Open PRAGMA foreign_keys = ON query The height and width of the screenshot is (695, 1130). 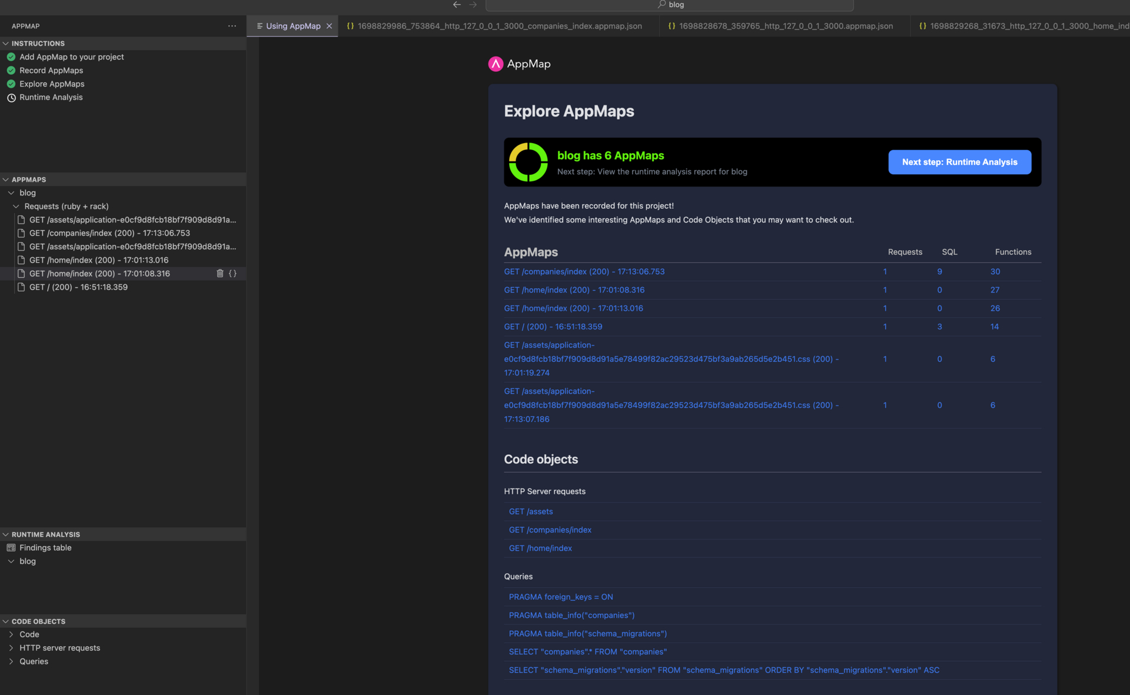[560, 597]
